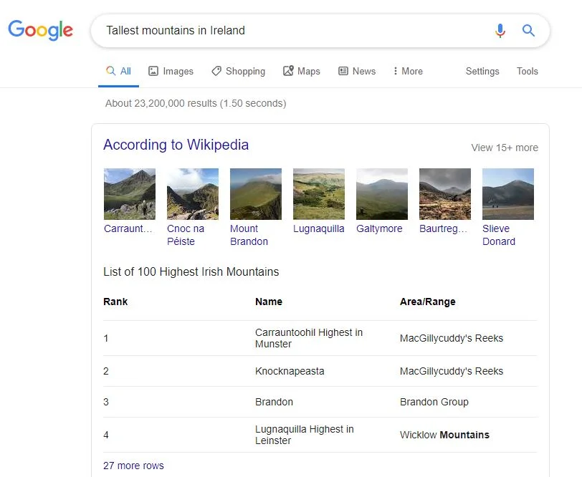Open the Carrauntoohil Wikipedia result
The width and height of the screenshot is (582, 477).
[x=129, y=193]
